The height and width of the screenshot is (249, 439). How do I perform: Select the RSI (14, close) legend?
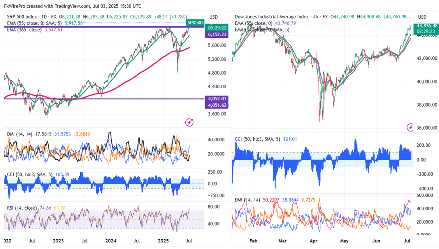coord(22,208)
